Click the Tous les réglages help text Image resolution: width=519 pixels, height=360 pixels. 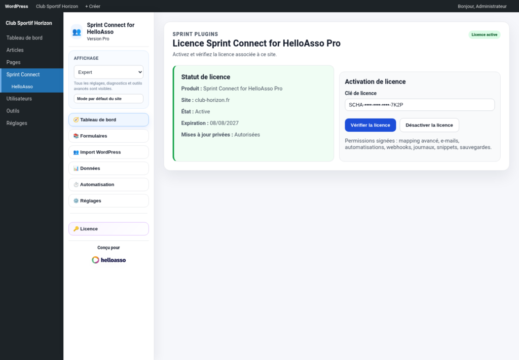(x=108, y=86)
